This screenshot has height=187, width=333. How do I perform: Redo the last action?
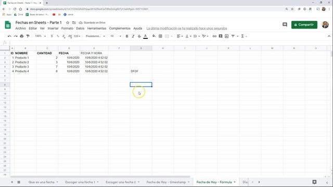(16, 36)
